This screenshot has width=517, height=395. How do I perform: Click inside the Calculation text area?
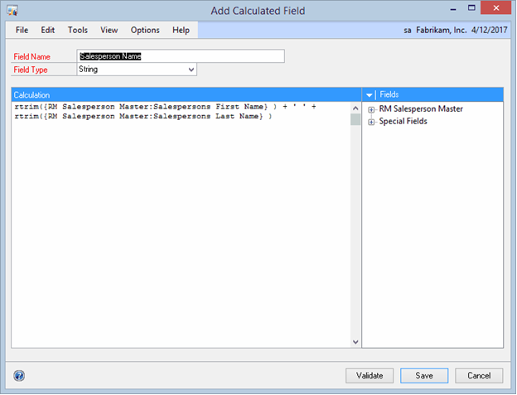pos(181,224)
